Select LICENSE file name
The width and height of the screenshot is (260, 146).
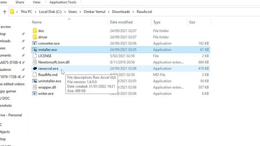point(45,56)
